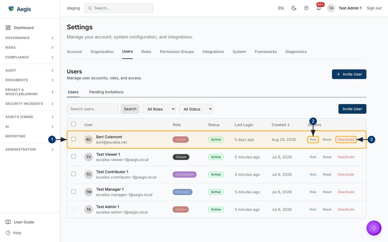Click the Admin role badge for Bert Colemont
Screen dimensions: 388x242
point(181,140)
